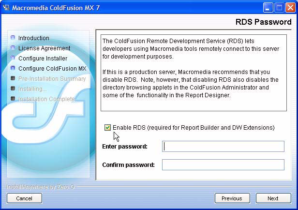This screenshot has width=298, height=210.
Task: Click the RDS Password heading
Action: click(x=263, y=22)
